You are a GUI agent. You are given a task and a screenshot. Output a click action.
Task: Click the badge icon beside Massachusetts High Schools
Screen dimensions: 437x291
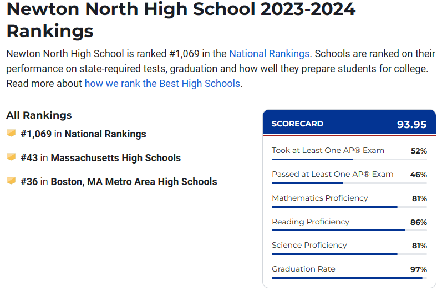pyautogui.click(x=11, y=157)
